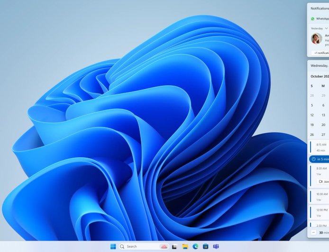329x252 pixels.
Task: Expand the +1 notification button
Action: pyautogui.click(x=320, y=53)
